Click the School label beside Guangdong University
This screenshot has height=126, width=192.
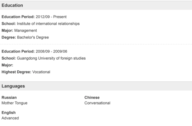tap(8, 58)
